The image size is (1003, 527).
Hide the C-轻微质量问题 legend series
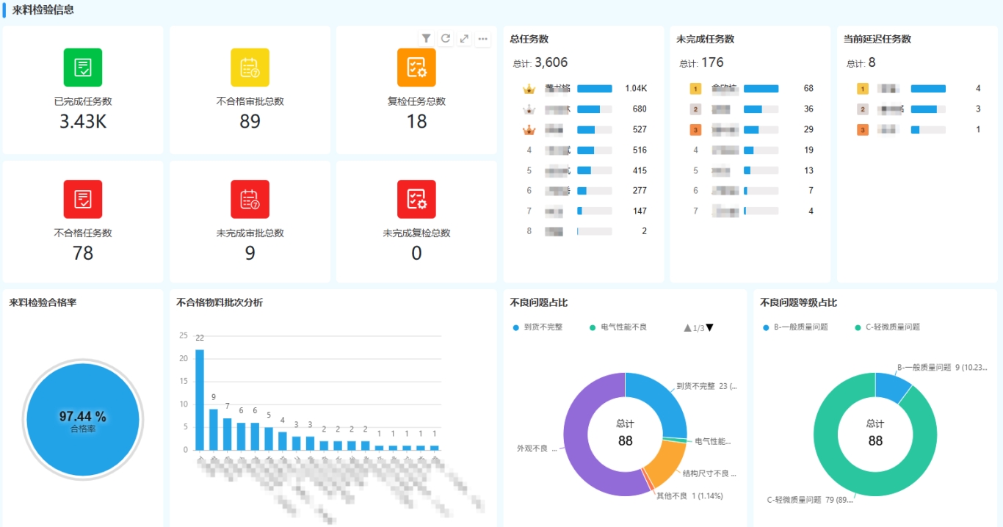pos(887,327)
